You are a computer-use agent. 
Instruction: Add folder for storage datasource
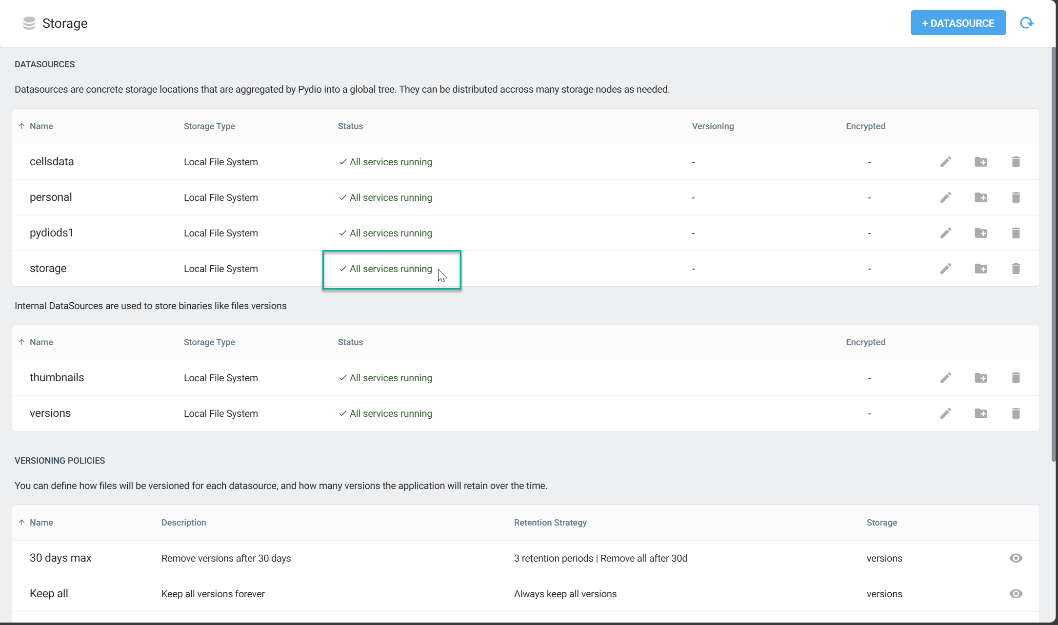tap(981, 269)
